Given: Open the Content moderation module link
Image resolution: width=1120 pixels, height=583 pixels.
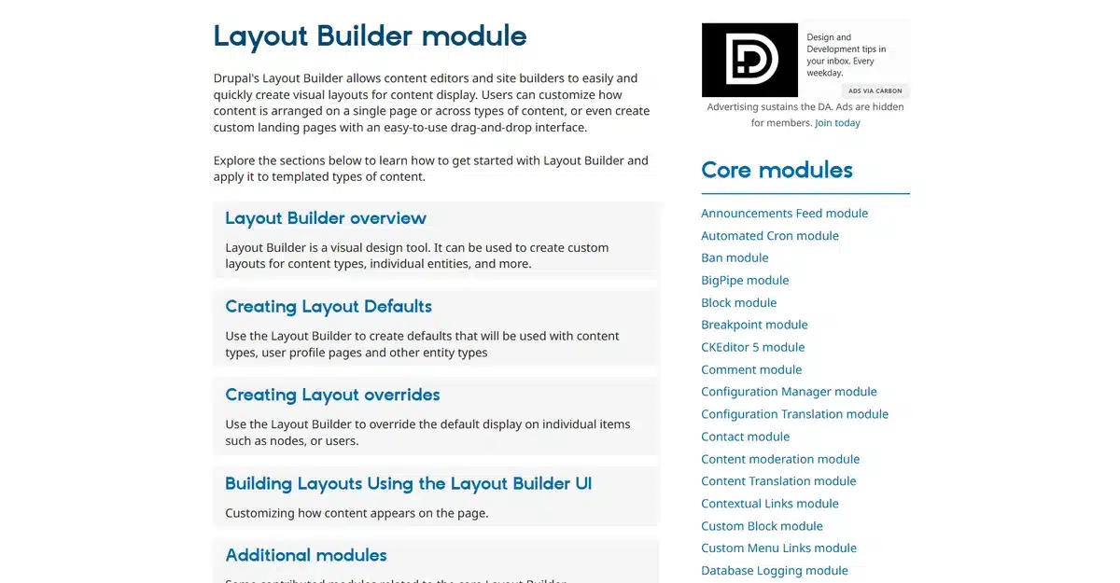Looking at the screenshot, I should 780,459.
